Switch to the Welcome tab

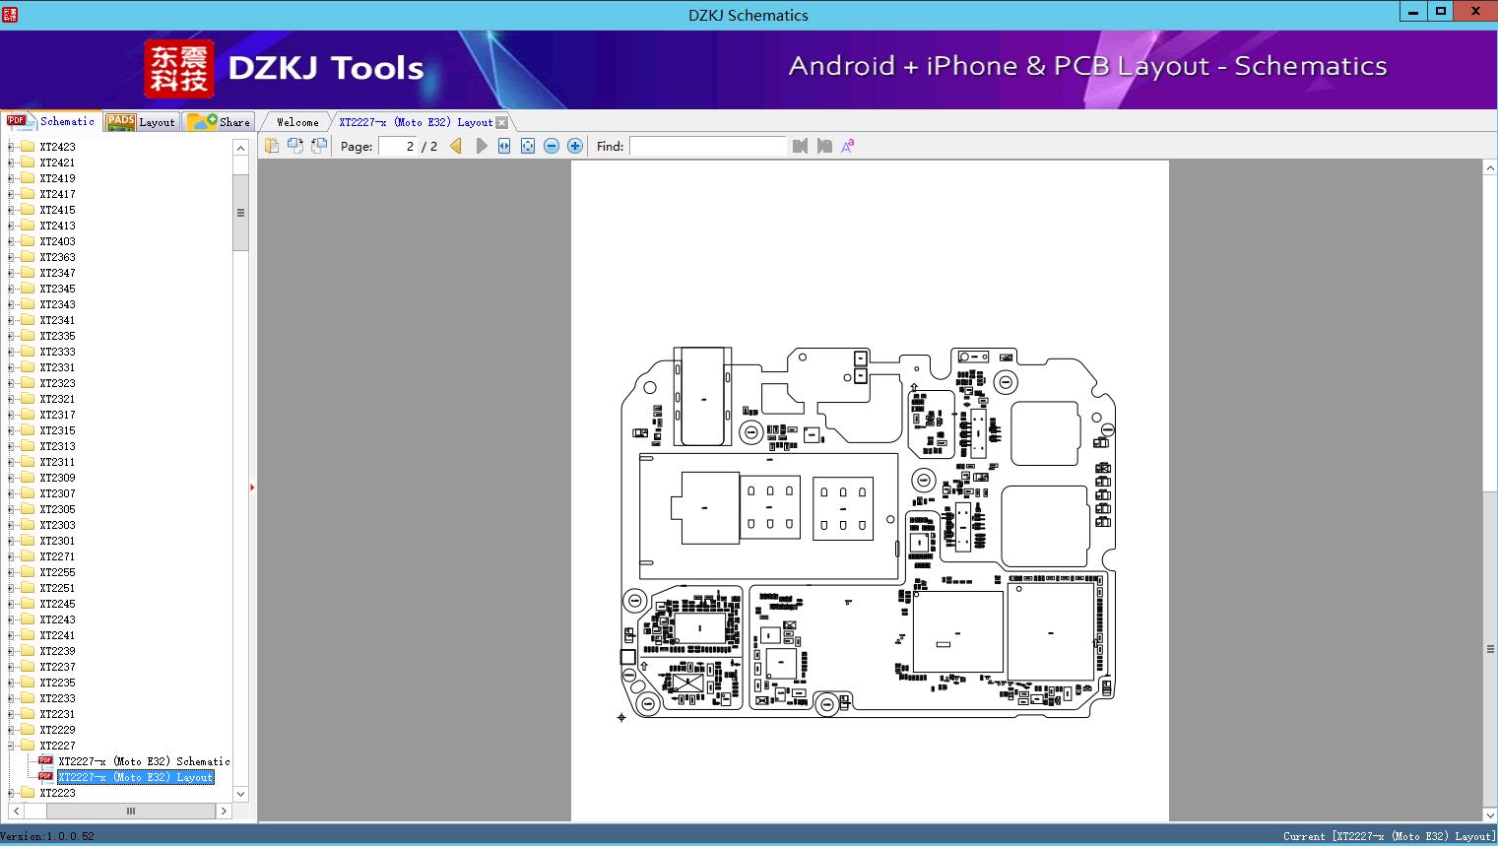(295, 121)
